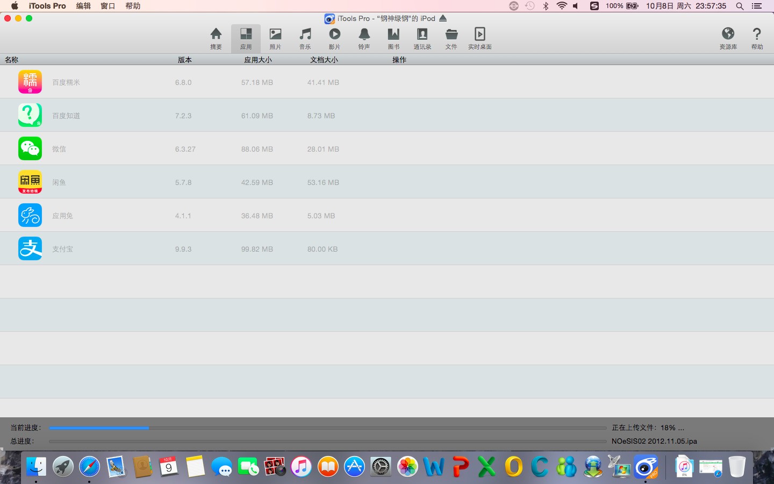This screenshot has height=484, width=774.
Task: Click the 当前进度 upload progress bar
Action: point(327,428)
